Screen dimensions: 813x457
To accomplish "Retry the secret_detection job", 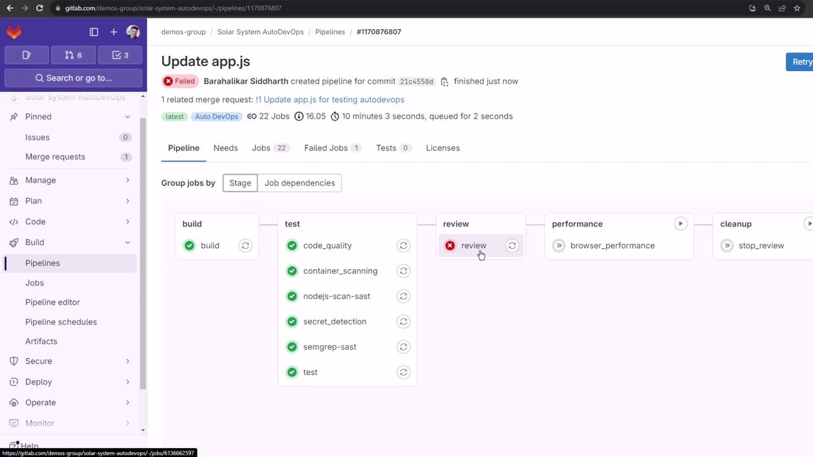I will [x=403, y=322].
